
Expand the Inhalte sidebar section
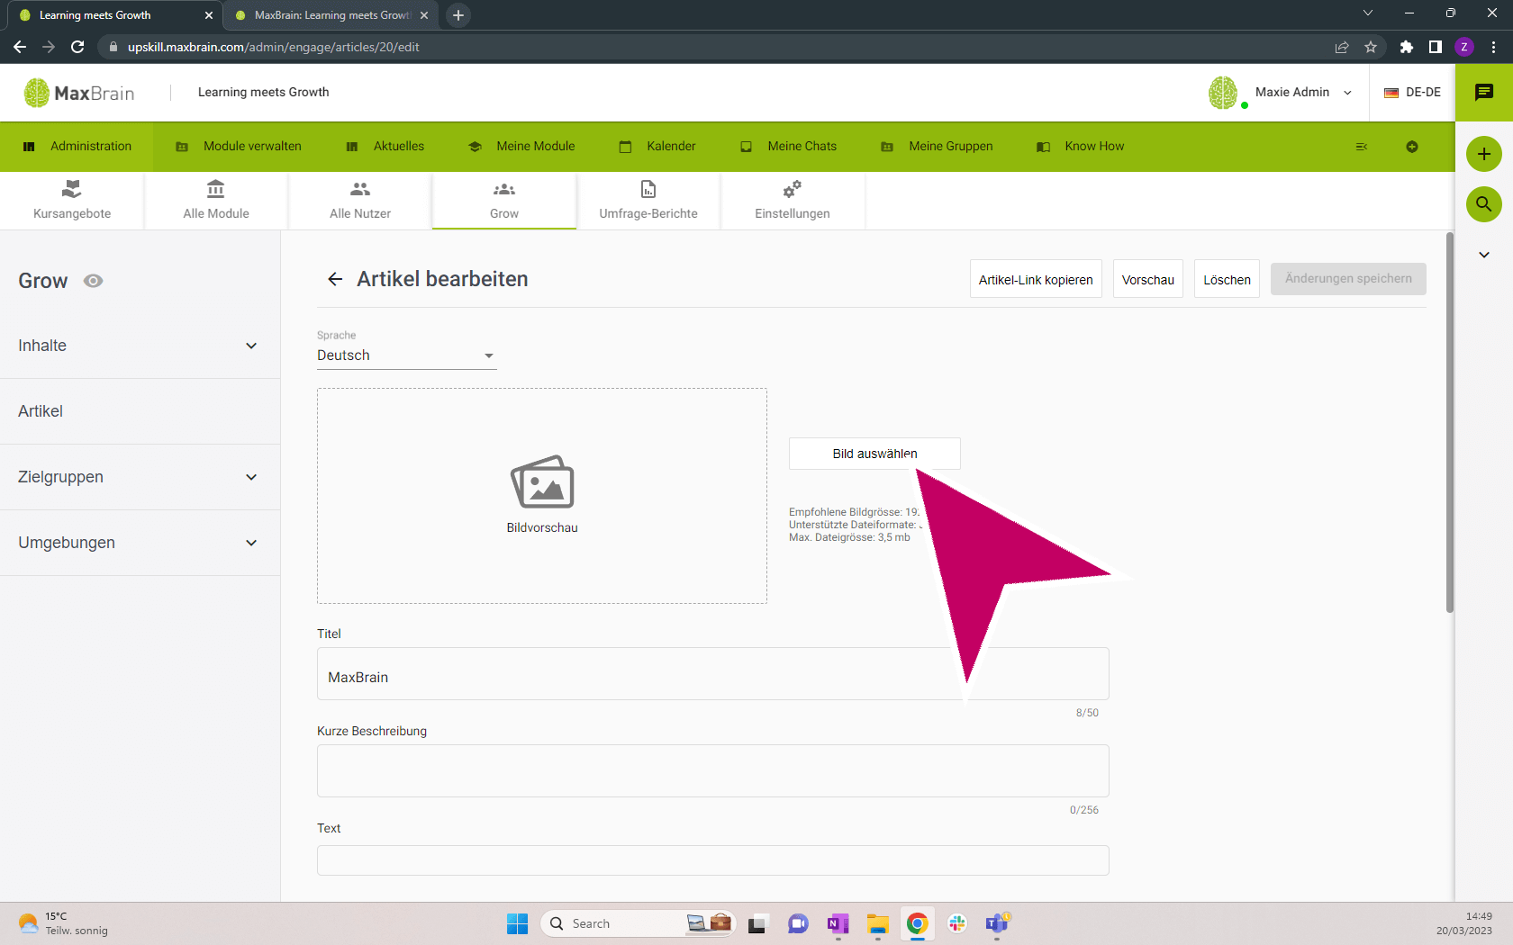point(140,346)
